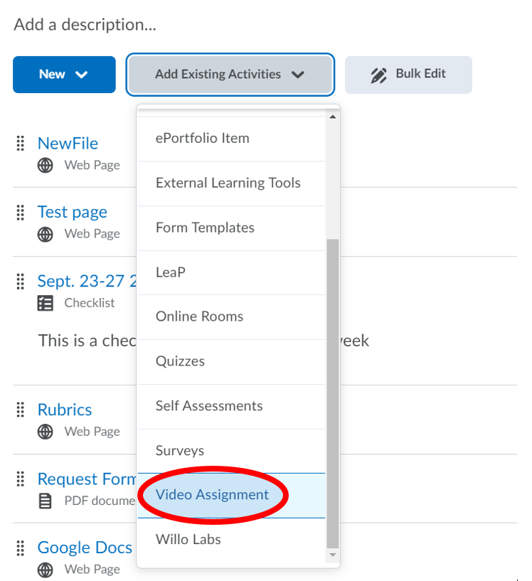Open the NewFile web page link
Image resolution: width=532 pixels, height=581 pixels.
point(68,144)
